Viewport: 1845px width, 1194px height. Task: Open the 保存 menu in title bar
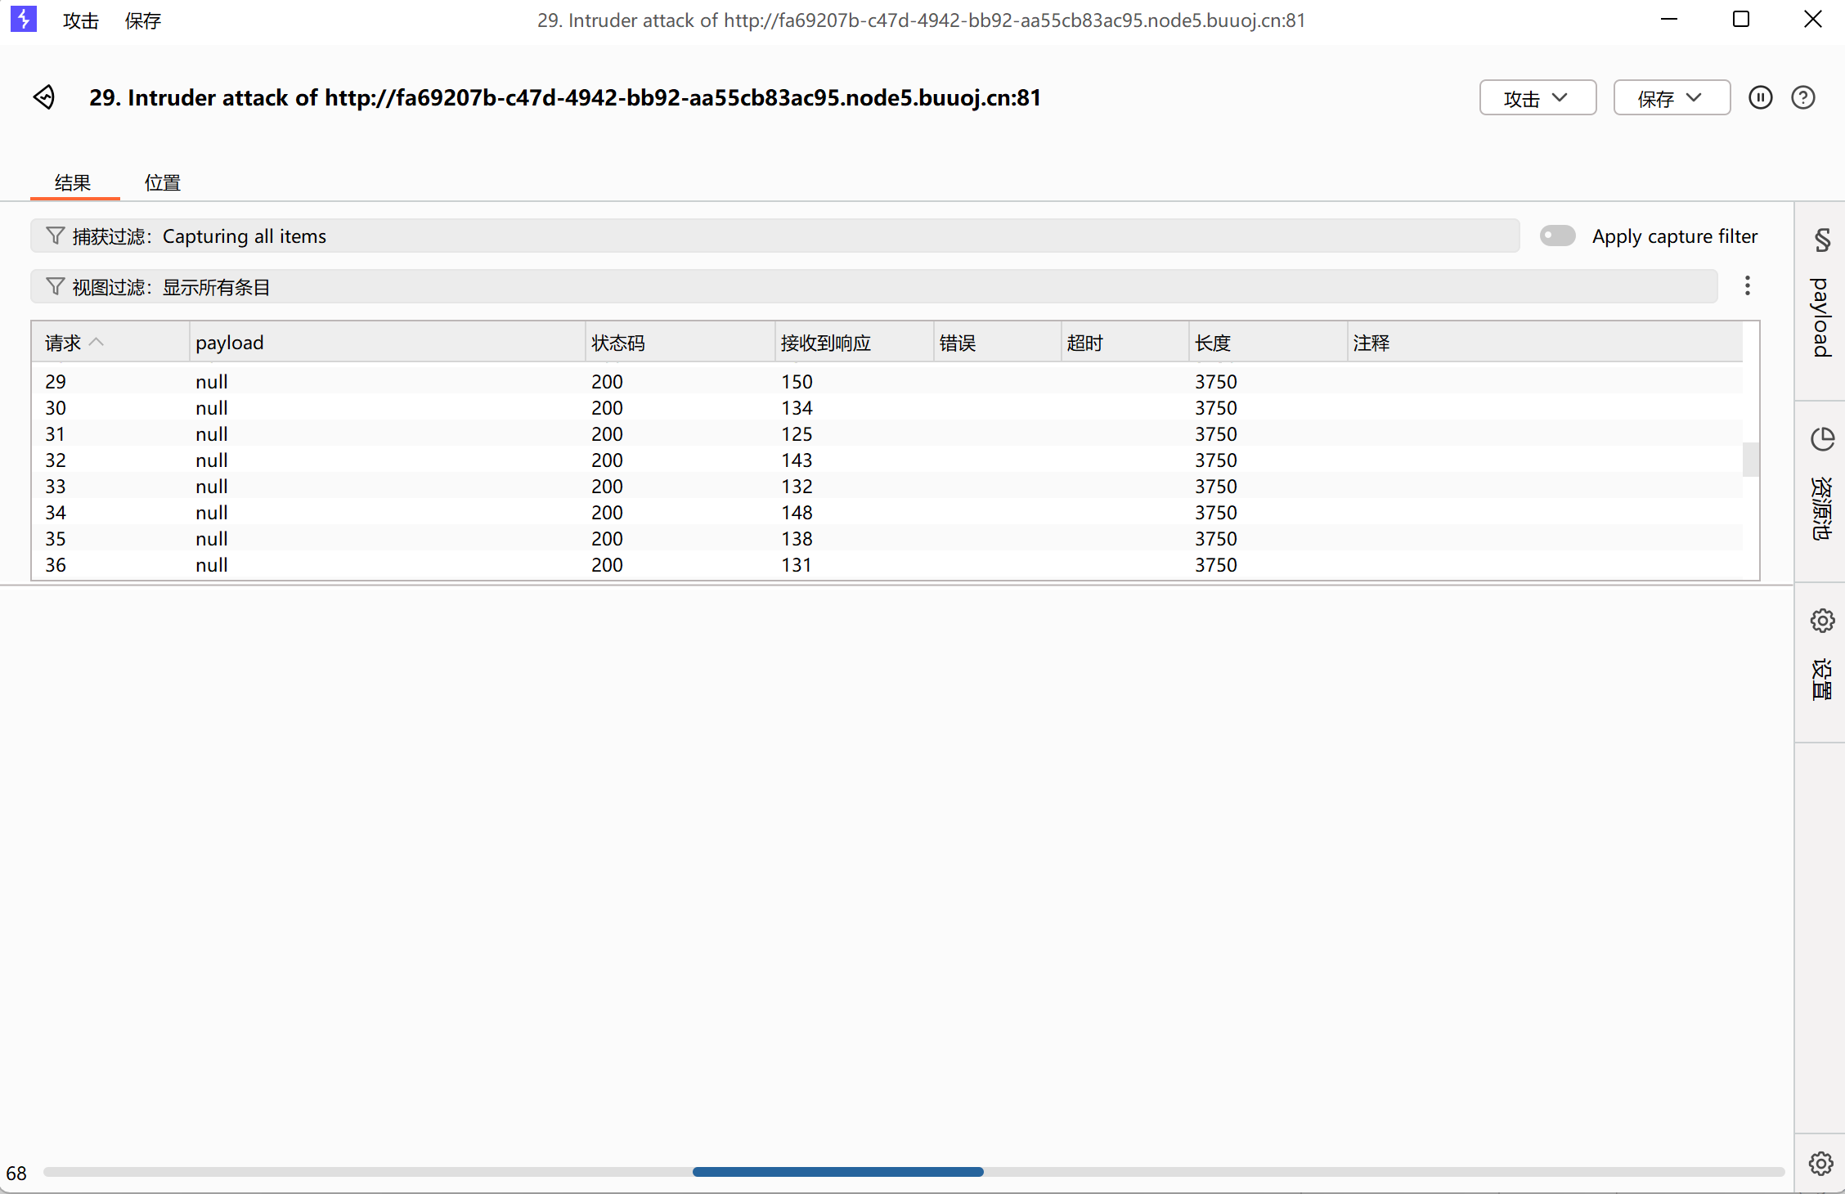(142, 20)
